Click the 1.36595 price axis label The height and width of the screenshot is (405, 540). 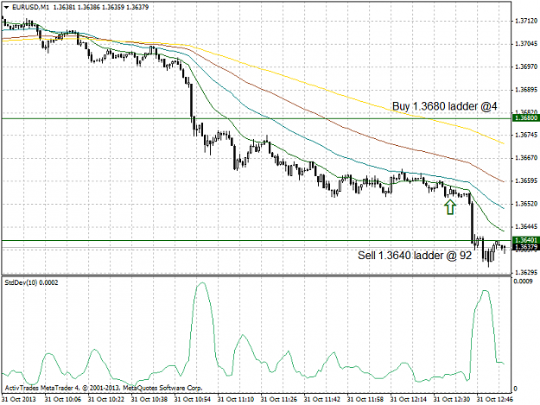526,180
